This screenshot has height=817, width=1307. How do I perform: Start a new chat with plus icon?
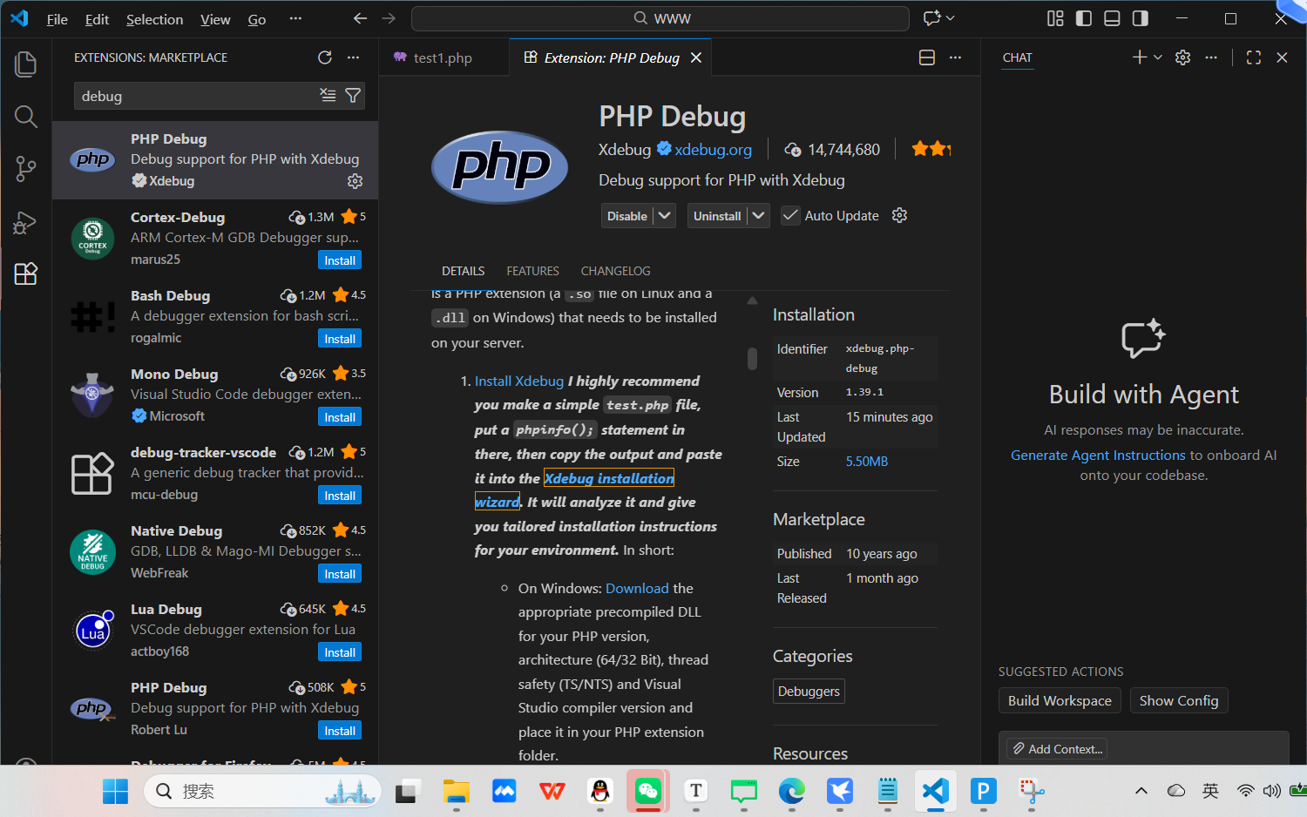pos(1139,57)
